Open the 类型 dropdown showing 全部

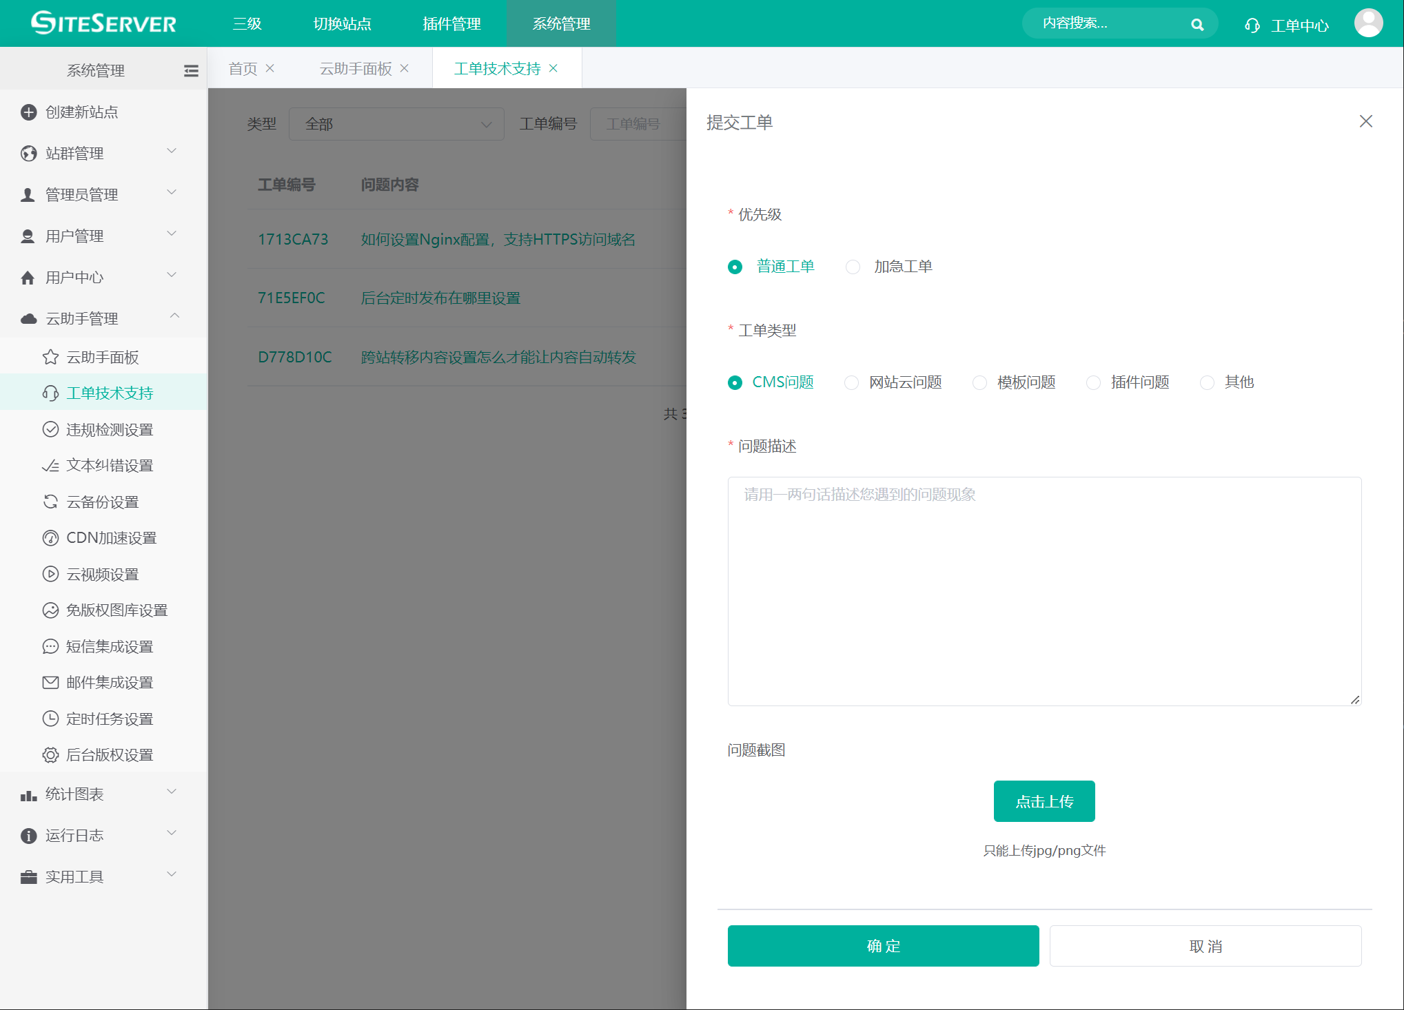[396, 124]
